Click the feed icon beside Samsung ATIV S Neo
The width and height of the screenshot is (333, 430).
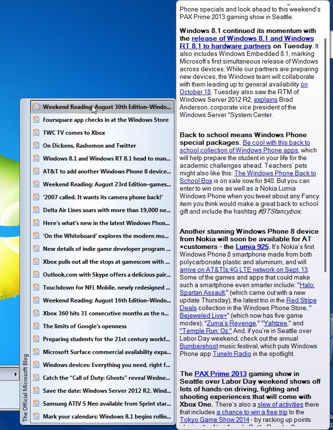pyautogui.click(x=36, y=403)
